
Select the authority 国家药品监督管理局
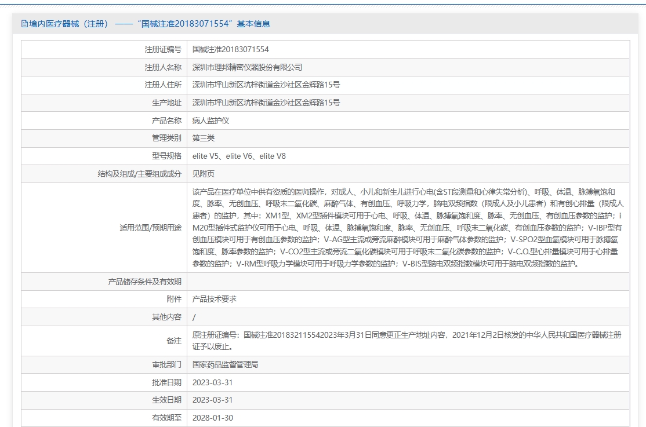226,365
